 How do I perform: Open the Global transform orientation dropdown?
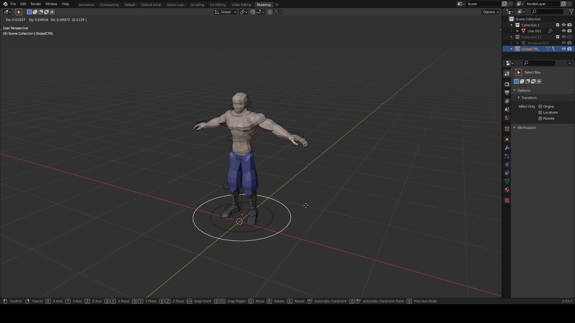tap(225, 12)
